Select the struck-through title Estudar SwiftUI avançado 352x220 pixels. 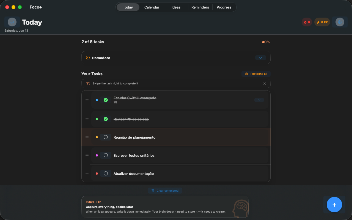tap(135, 98)
